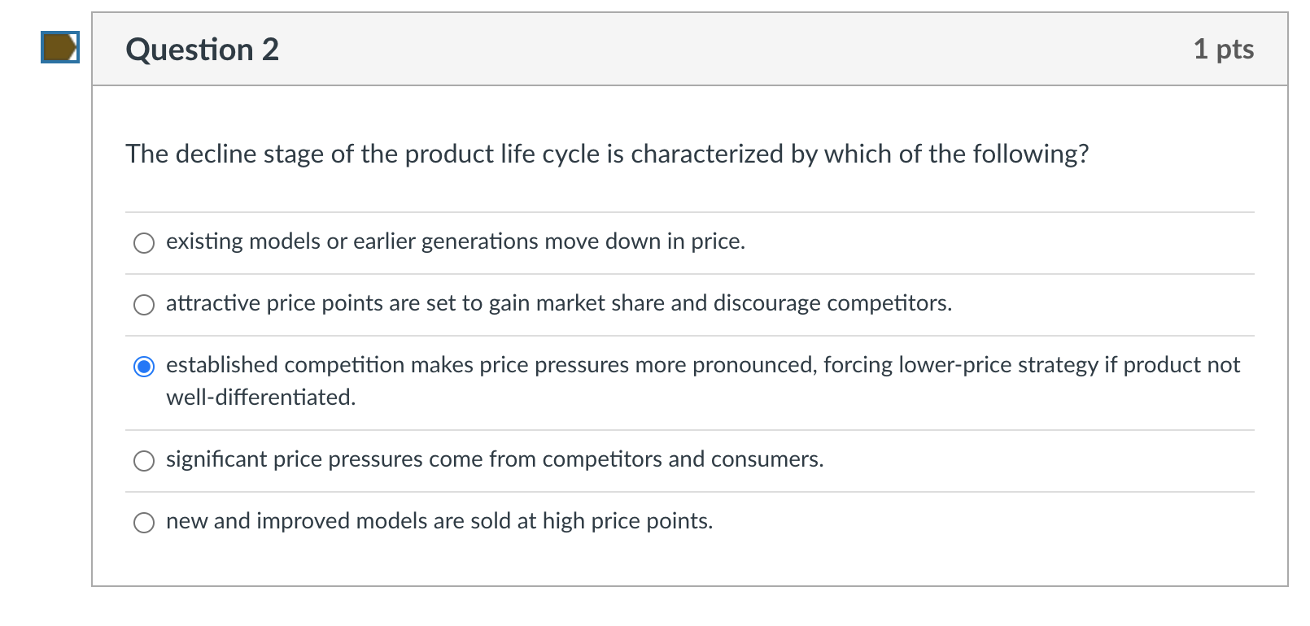Select the first answer option radio button
This screenshot has width=1310, height=626.
pyautogui.click(x=143, y=242)
